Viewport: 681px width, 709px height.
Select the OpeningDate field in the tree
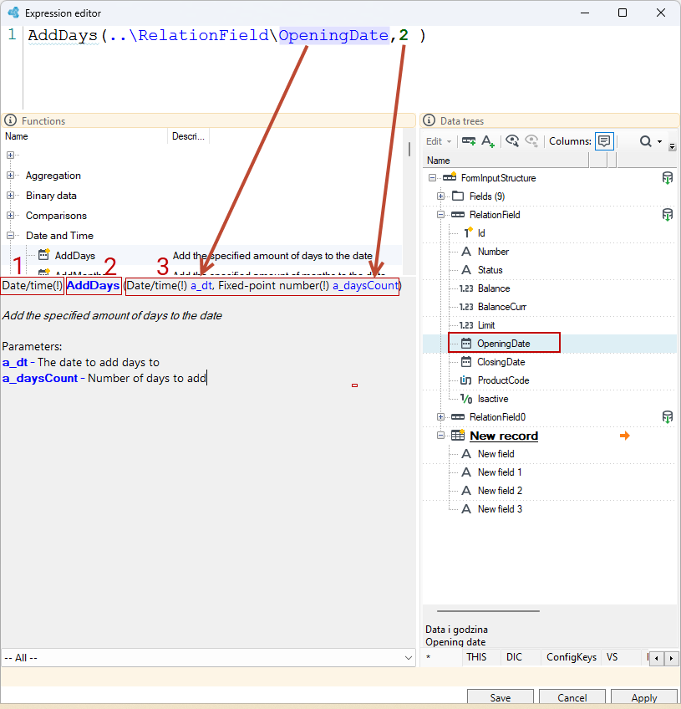point(503,343)
